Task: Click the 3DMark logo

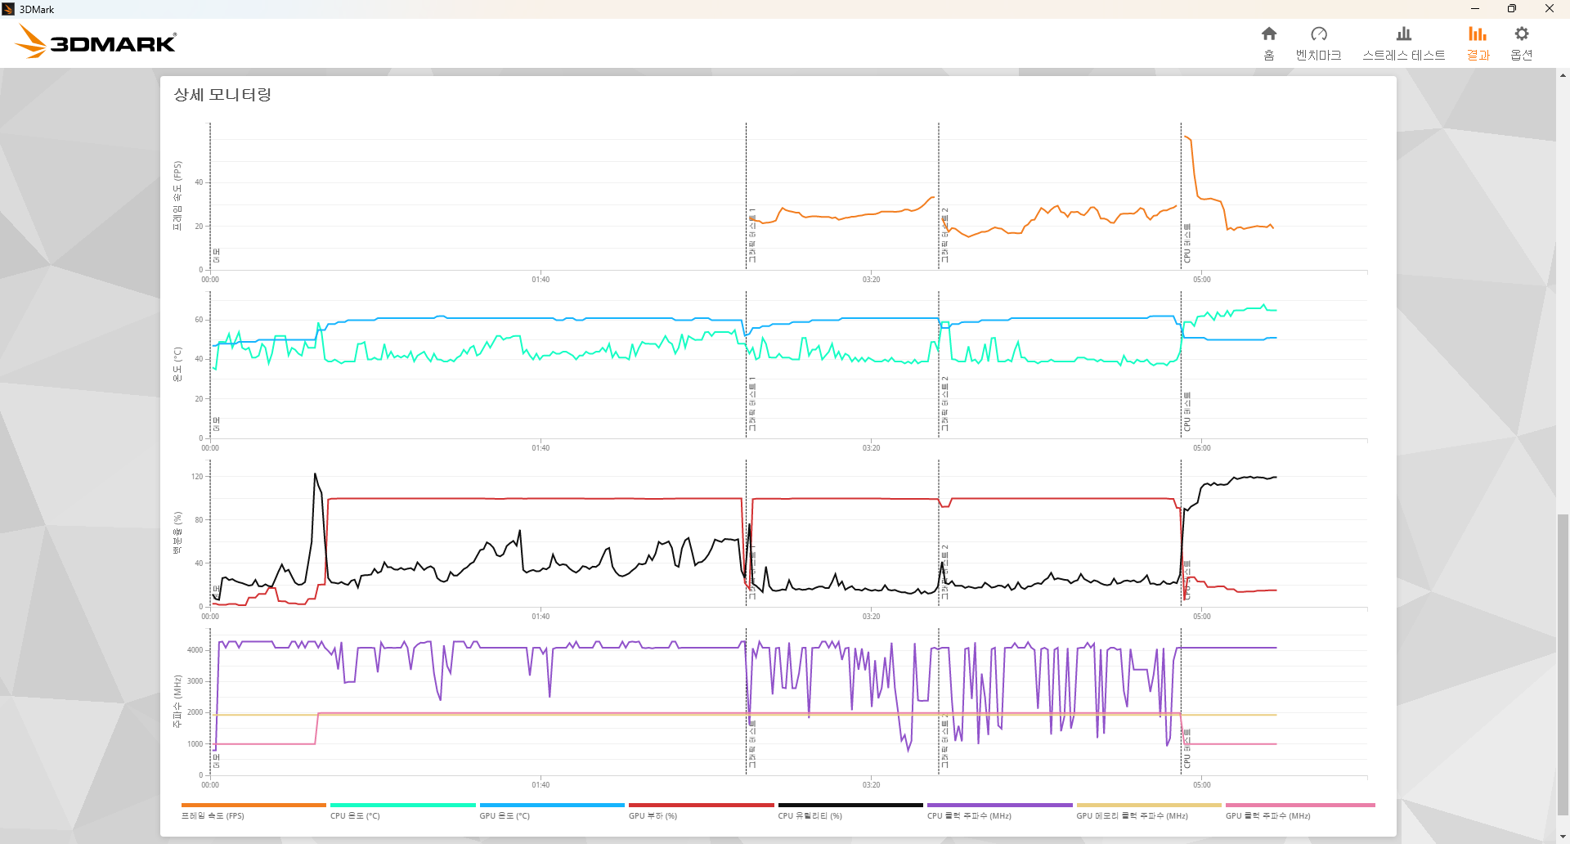Action: pyautogui.click(x=96, y=41)
